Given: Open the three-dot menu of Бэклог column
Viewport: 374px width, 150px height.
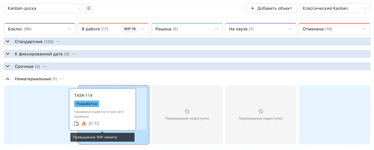Looking at the screenshot, I should pos(69,29).
